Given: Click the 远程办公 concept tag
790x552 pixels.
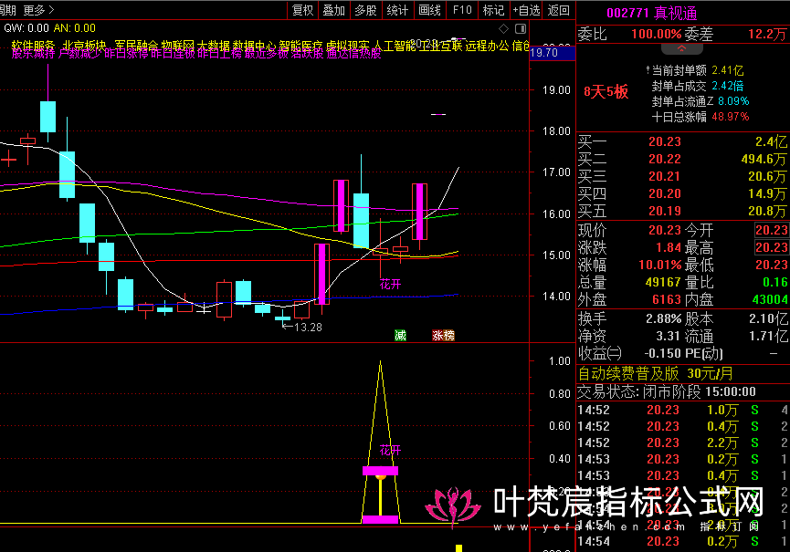Looking at the screenshot, I should click(x=487, y=46).
